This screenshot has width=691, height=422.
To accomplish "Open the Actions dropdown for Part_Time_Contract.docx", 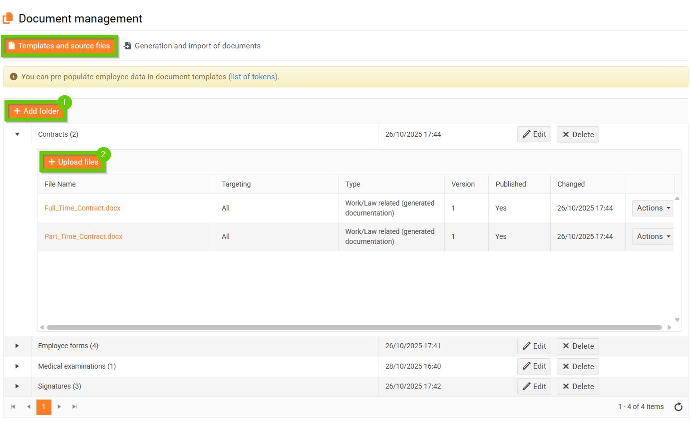I will (x=654, y=236).
